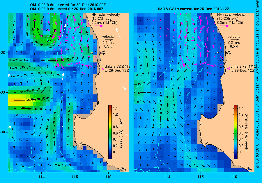Click the -33 latitude axis label
The width and height of the screenshot is (262, 183).
click(3, 92)
